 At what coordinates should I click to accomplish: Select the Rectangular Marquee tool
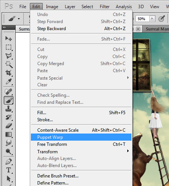point(9,47)
